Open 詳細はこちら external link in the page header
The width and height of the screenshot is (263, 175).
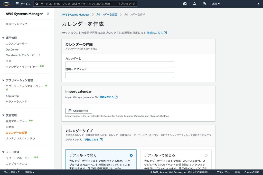(x=156, y=33)
